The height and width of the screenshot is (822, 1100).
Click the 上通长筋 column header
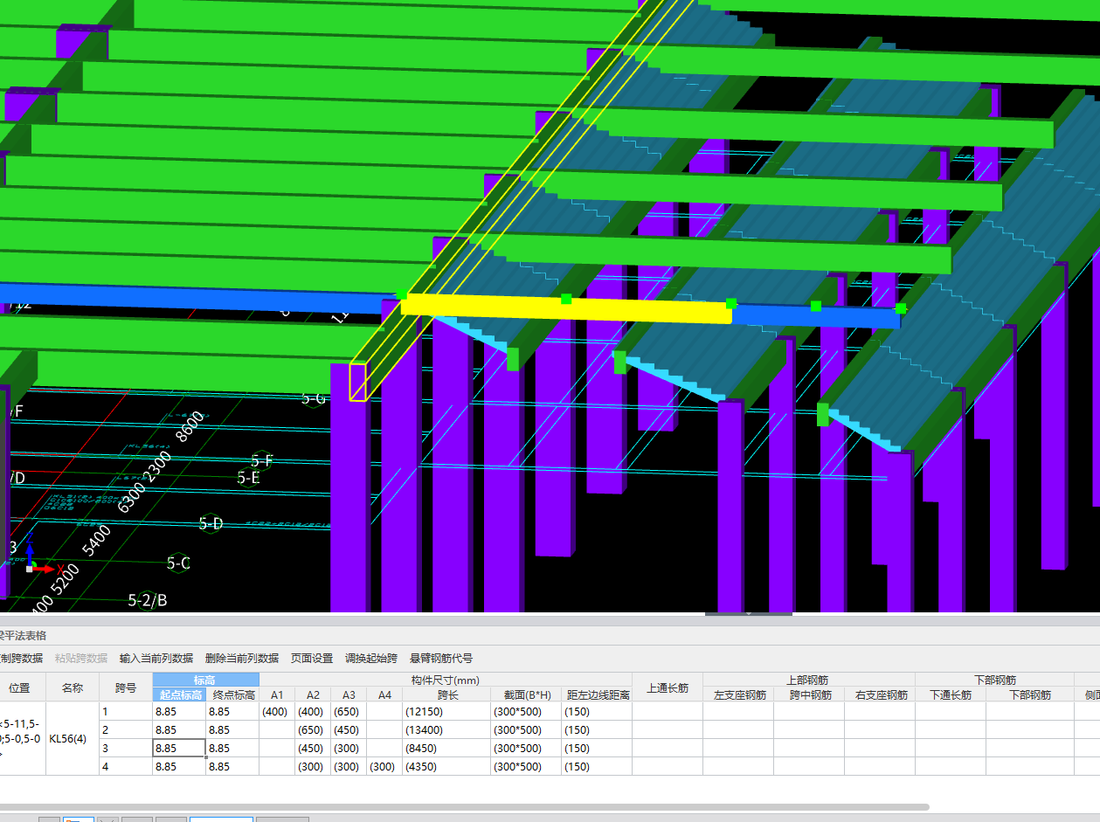668,687
